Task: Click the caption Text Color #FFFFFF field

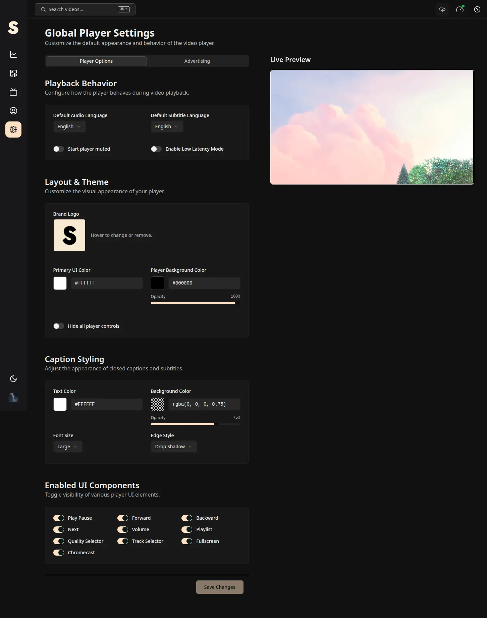Action: pyautogui.click(x=107, y=404)
